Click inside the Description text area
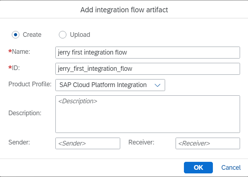 147,114
